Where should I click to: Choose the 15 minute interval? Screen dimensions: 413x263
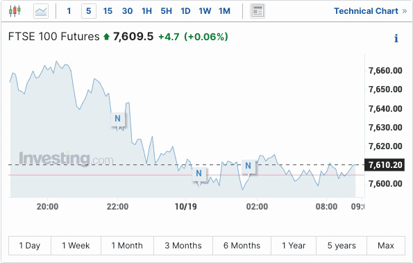[108, 11]
